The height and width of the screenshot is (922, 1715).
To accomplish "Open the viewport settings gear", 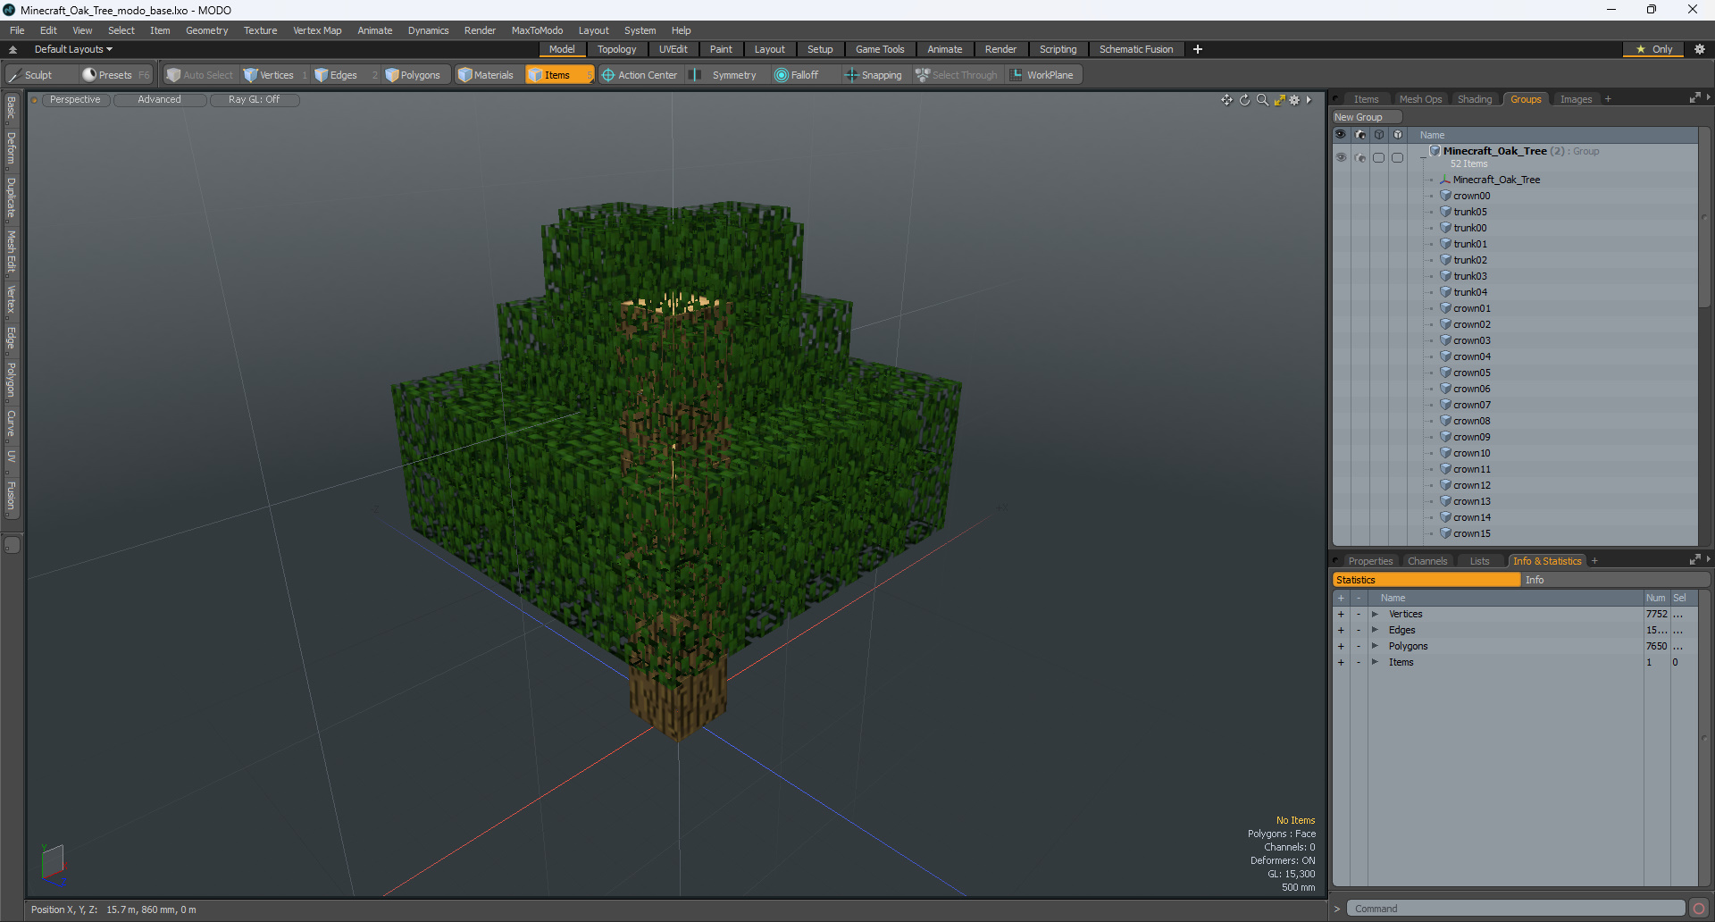I will [1294, 100].
